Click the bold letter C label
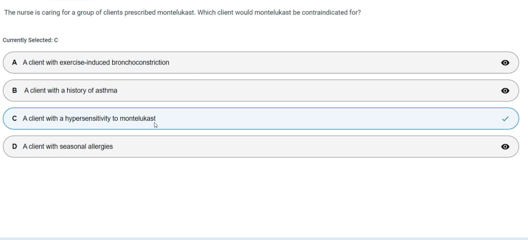 point(14,118)
